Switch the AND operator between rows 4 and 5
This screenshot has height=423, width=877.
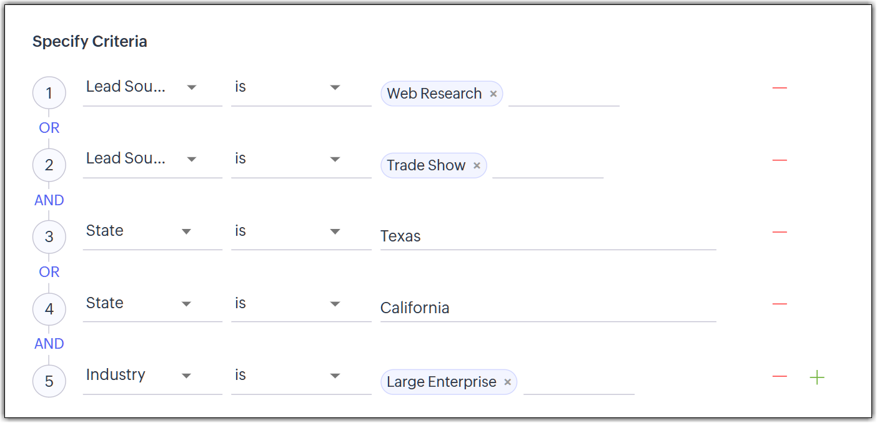click(49, 344)
